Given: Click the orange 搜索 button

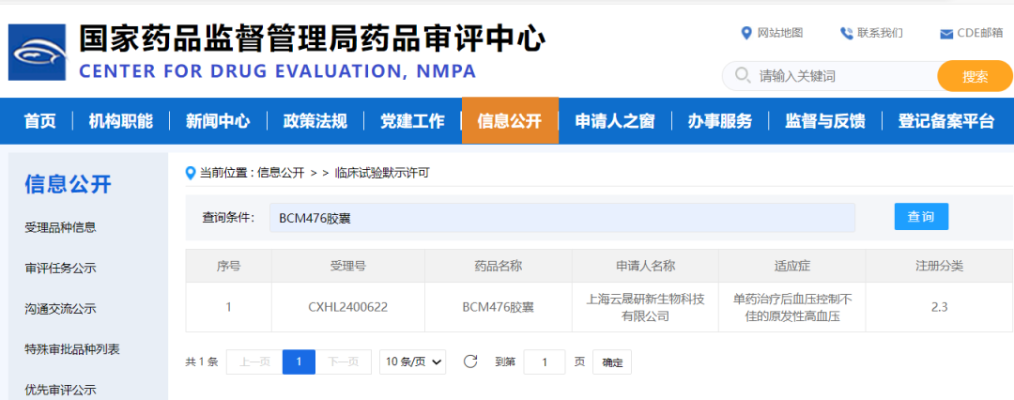Looking at the screenshot, I should click(x=975, y=76).
